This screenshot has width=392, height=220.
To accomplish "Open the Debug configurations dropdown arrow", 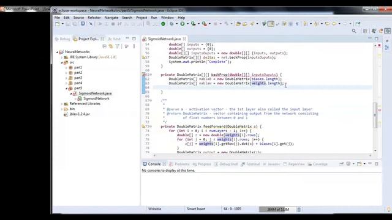I will pyautogui.click(x=176, y=24).
